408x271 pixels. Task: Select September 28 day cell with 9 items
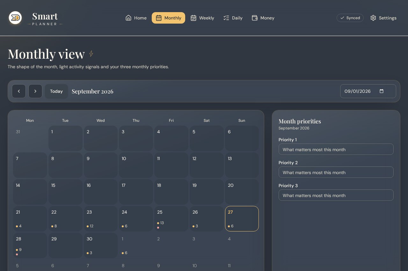pos(30,245)
